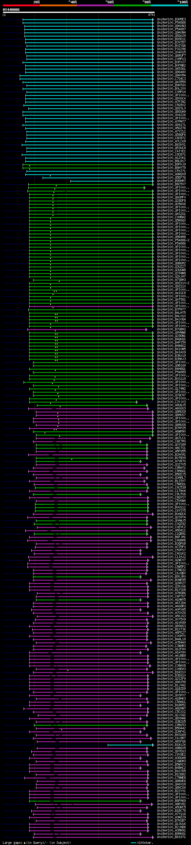Open hit UniRef100_B3H5E3

pos(171,19)
